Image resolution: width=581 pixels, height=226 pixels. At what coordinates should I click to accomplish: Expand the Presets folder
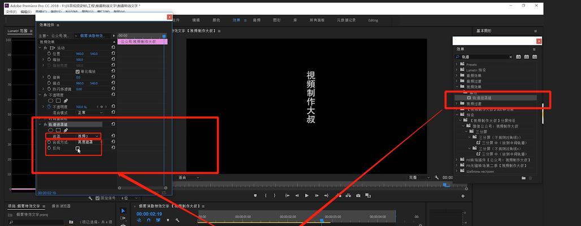(x=457, y=64)
